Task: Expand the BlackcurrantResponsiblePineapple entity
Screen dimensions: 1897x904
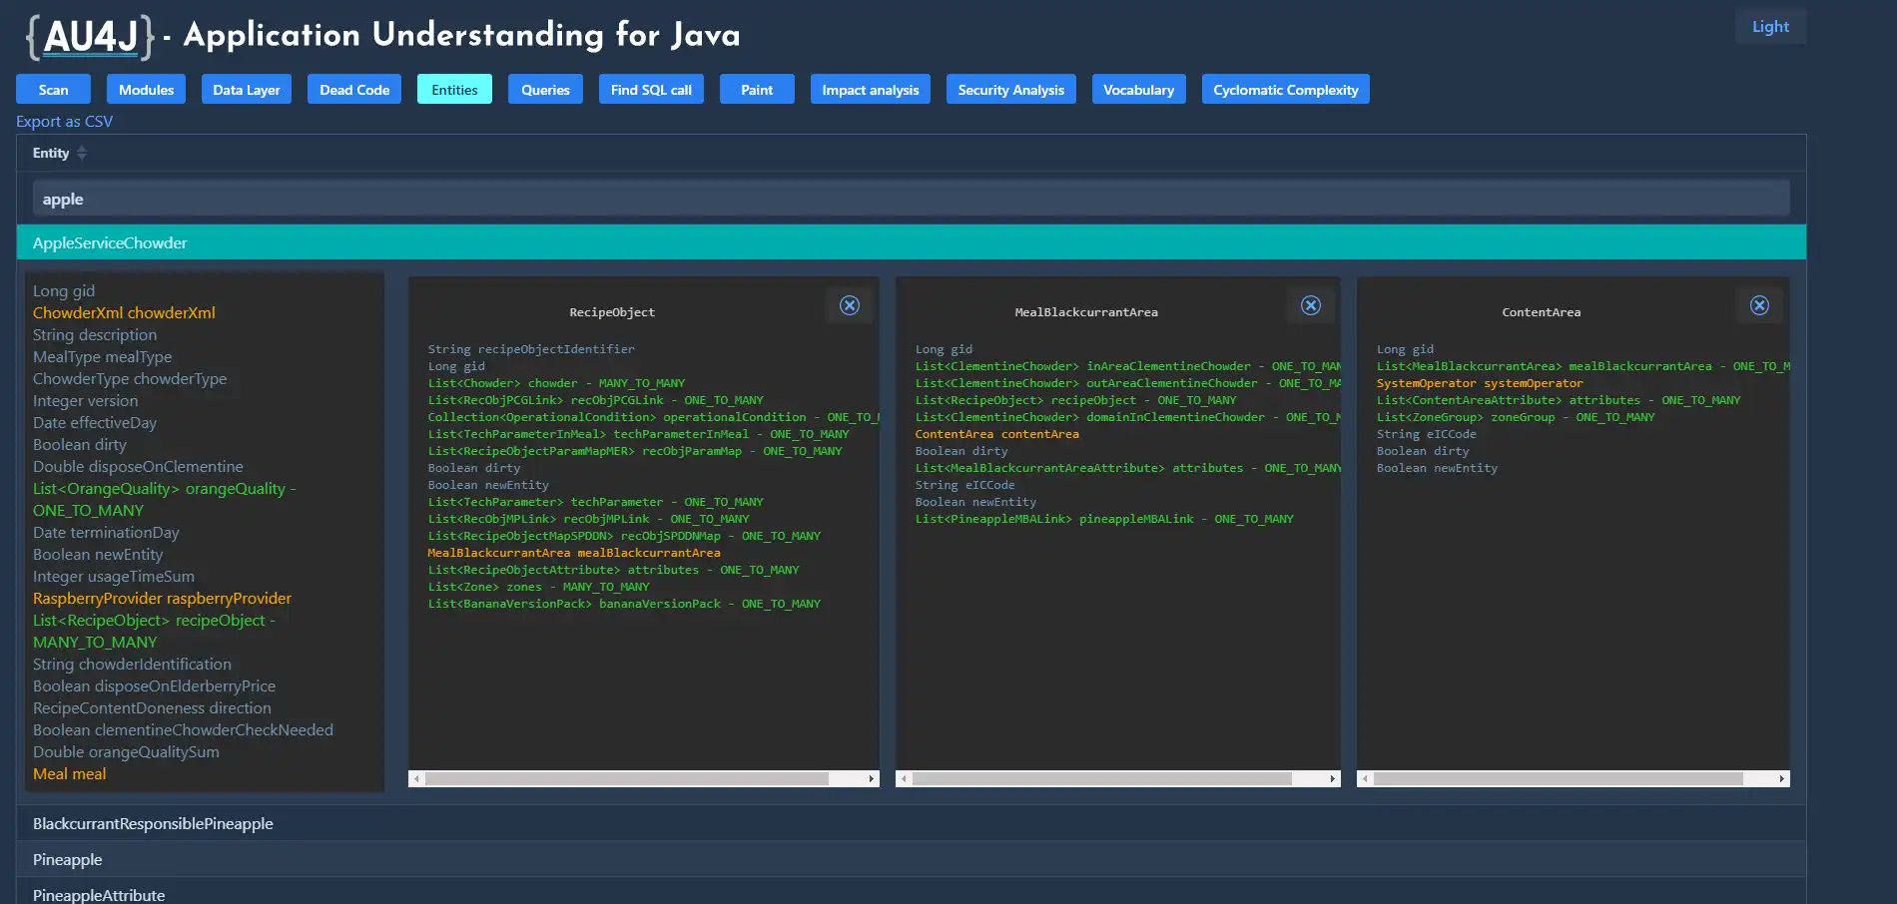Action: [153, 823]
